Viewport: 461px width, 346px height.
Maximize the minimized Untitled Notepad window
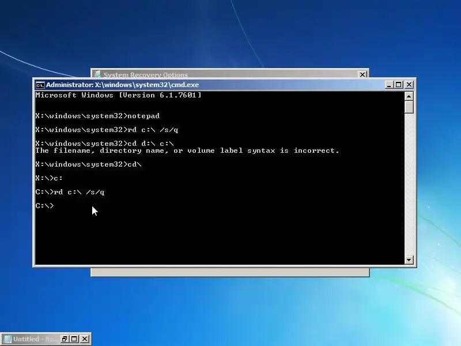coord(74,339)
